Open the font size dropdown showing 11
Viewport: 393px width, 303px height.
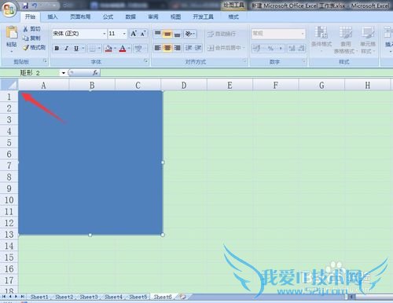[124, 34]
